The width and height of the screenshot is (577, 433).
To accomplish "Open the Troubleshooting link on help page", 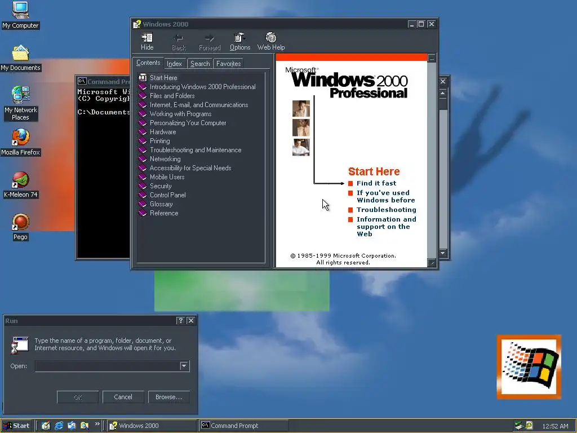I will (386, 210).
